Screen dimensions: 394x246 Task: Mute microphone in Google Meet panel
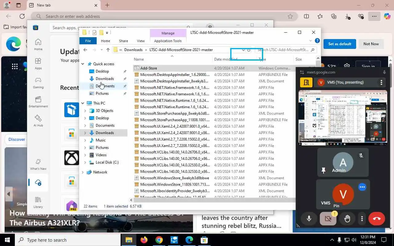click(309, 219)
